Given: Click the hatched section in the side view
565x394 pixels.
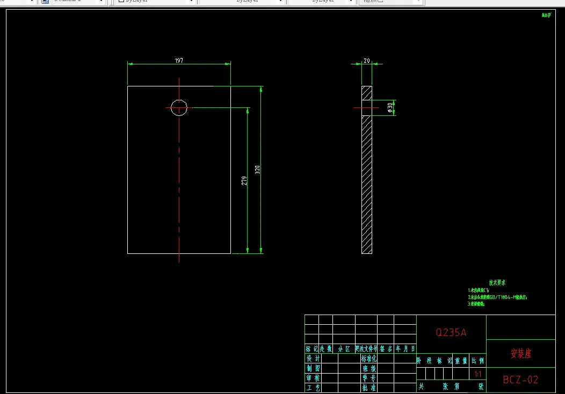Looking at the screenshot, I should 367,184.
